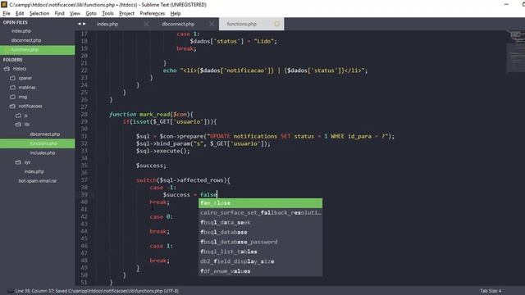The height and width of the screenshot is (295, 525).
Task: Collapse the htdocs root folder
Action: [x=7, y=69]
